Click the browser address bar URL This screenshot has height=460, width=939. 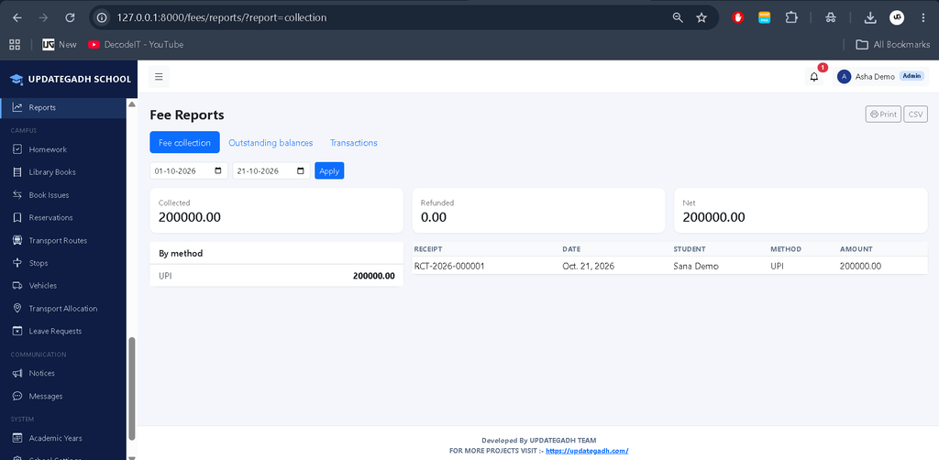tap(222, 18)
